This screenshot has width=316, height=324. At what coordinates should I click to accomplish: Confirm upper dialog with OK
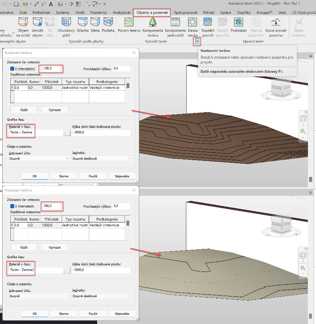[35, 176]
